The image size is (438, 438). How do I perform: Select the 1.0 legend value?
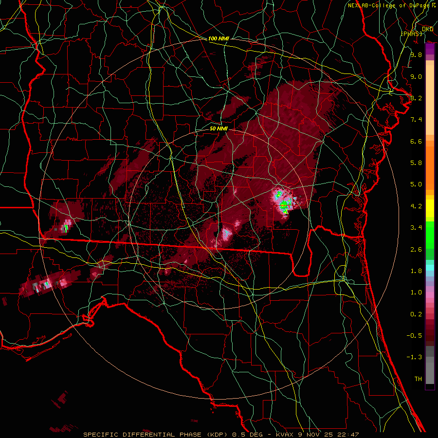(x=416, y=292)
